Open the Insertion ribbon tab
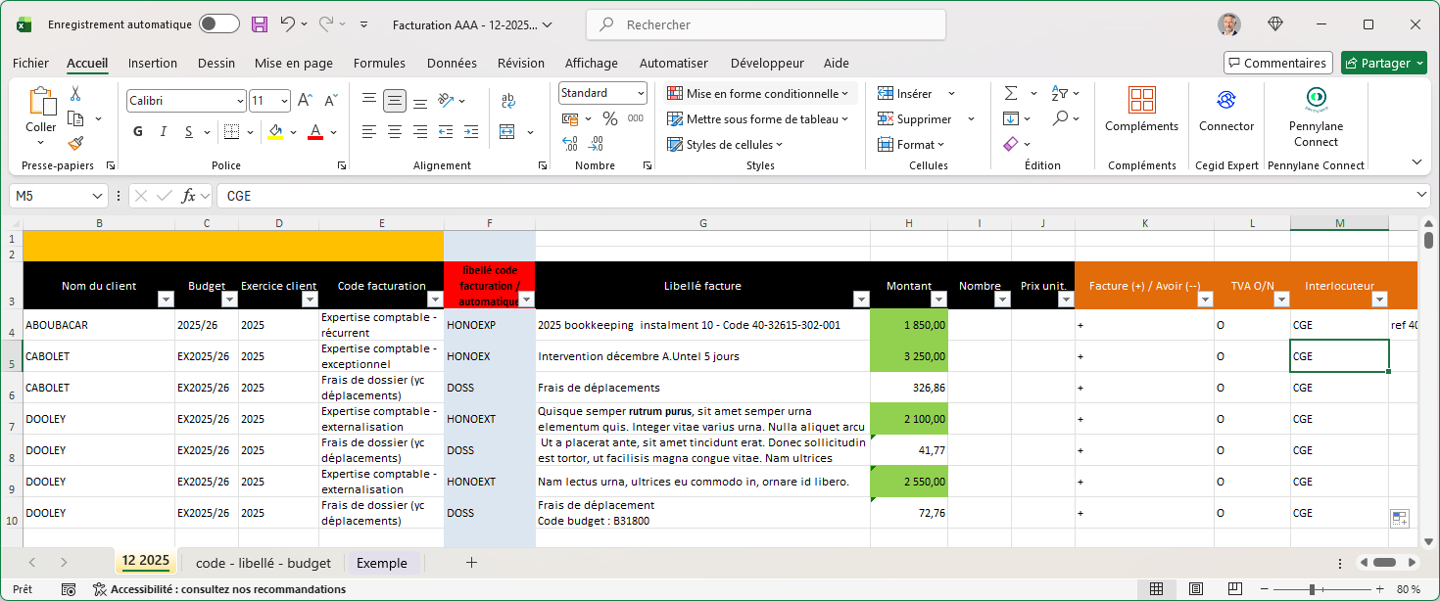The width and height of the screenshot is (1440, 601). pyautogui.click(x=153, y=63)
